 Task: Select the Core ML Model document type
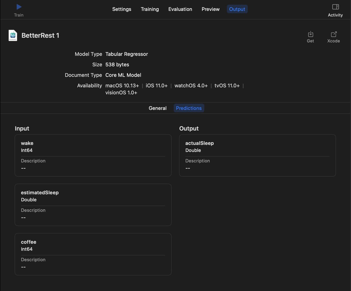123,75
